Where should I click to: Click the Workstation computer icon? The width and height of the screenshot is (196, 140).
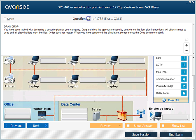[x=42, y=116]
